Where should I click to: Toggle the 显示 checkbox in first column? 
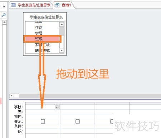(x=43, y=122)
